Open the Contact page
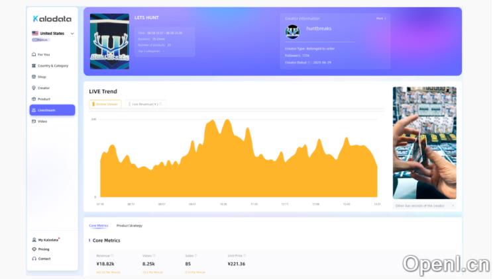The width and height of the screenshot is (497, 279). [44, 259]
